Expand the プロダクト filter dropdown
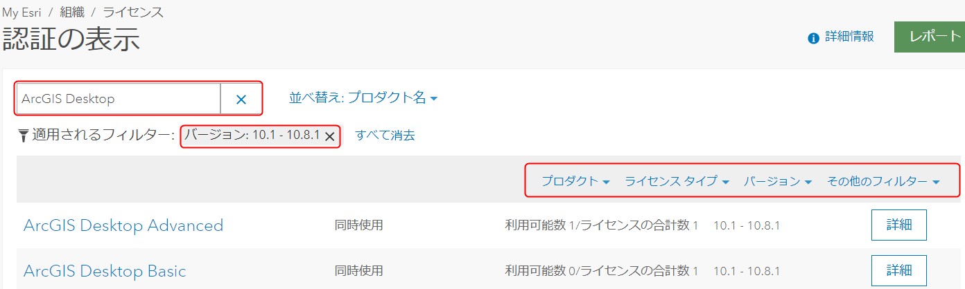The width and height of the screenshot is (965, 289). click(x=575, y=181)
